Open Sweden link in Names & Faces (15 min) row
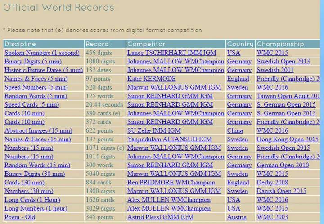 238,139
